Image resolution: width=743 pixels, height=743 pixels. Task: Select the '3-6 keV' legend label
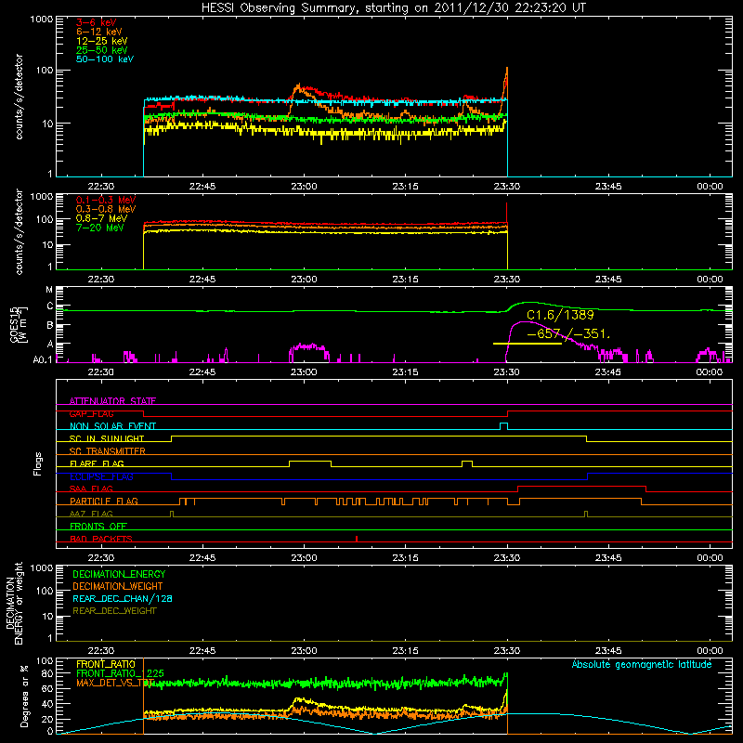[97, 22]
